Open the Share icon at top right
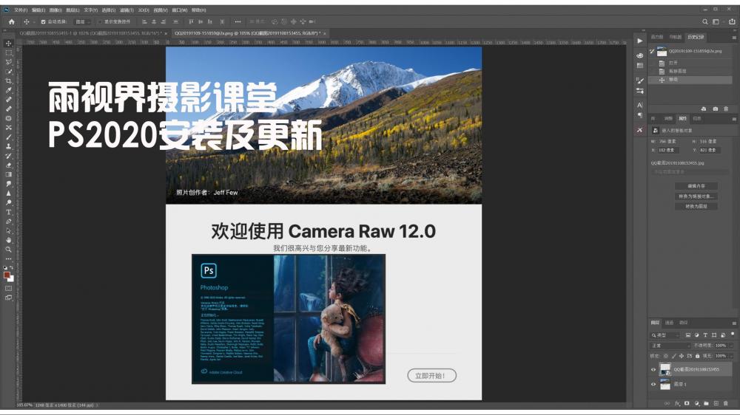 pos(732,21)
